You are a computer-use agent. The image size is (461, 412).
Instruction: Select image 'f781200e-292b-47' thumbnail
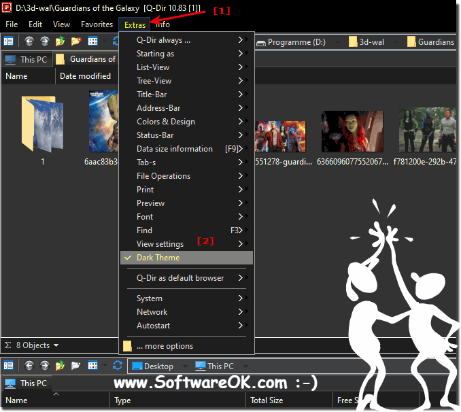428,129
